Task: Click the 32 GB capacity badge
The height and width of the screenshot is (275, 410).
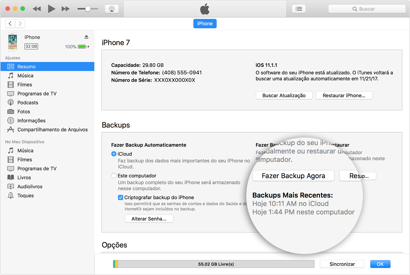Action: (x=31, y=46)
